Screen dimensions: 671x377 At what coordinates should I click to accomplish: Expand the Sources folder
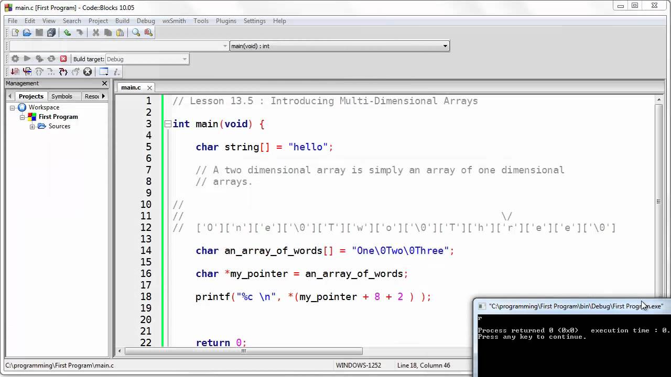tap(33, 126)
